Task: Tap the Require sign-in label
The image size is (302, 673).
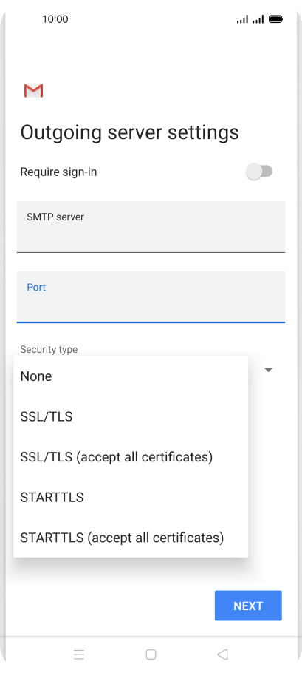Action: coord(58,172)
